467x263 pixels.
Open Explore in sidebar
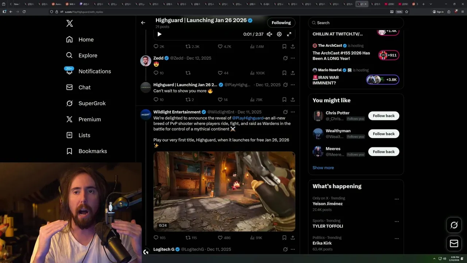click(x=82, y=56)
